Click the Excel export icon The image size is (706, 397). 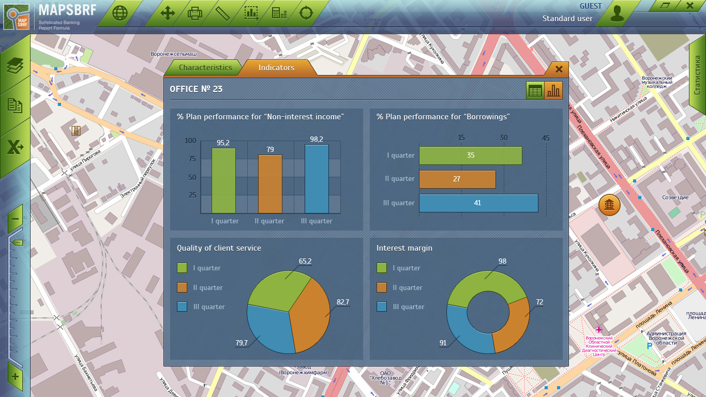click(15, 148)
